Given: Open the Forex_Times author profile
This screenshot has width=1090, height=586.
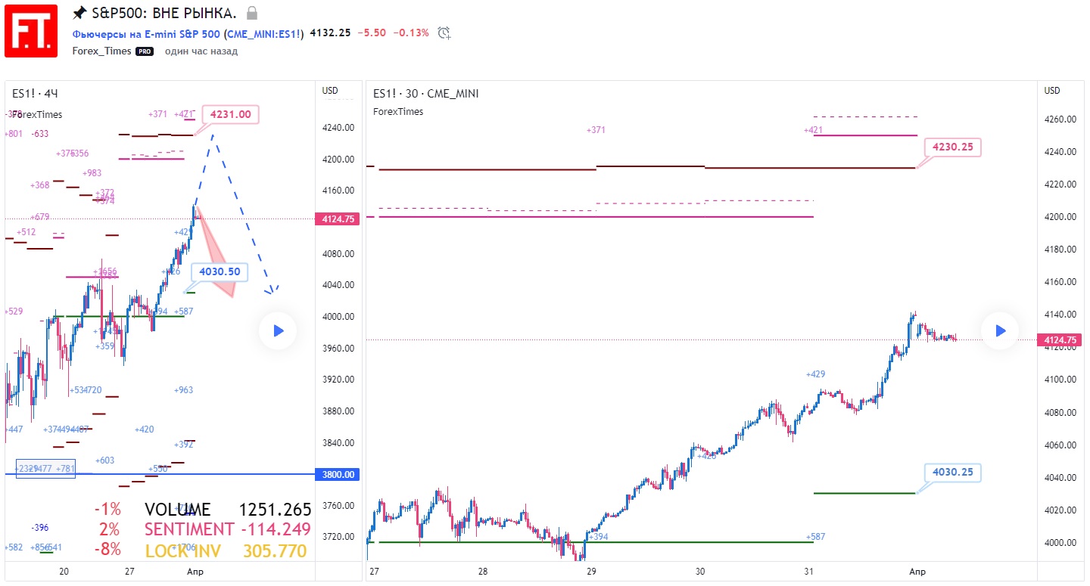Looking at the screenshot, I should point(102,51).
